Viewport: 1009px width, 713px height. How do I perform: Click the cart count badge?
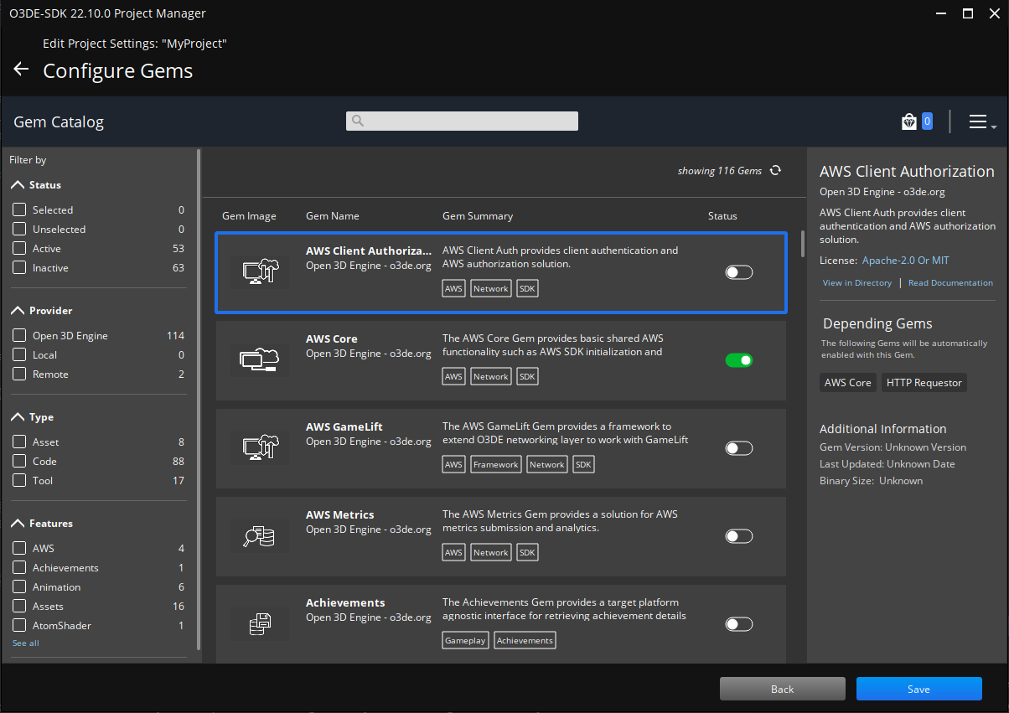[927, 121]
